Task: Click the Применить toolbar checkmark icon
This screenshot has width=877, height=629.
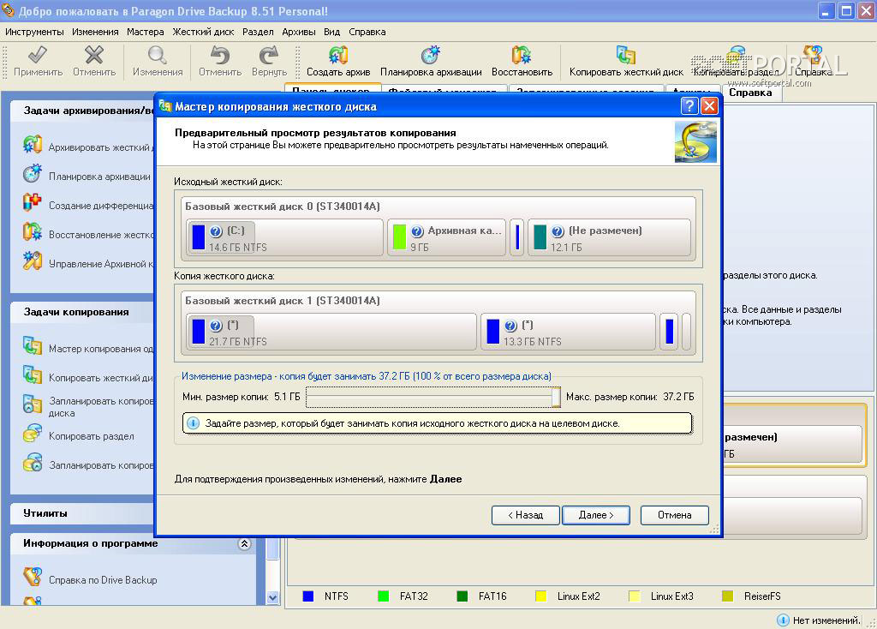Action: 38,56
